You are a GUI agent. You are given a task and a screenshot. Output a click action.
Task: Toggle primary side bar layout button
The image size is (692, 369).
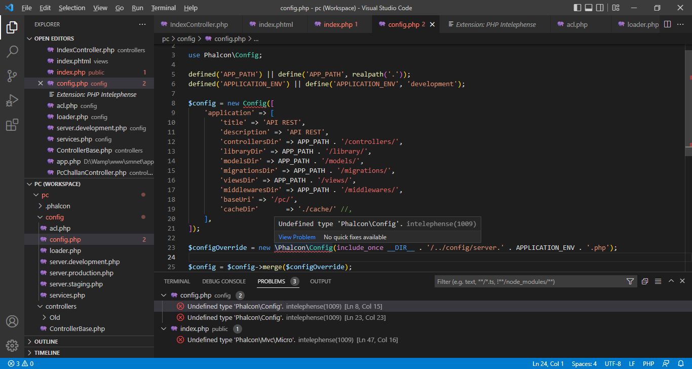tap(578, 8)
